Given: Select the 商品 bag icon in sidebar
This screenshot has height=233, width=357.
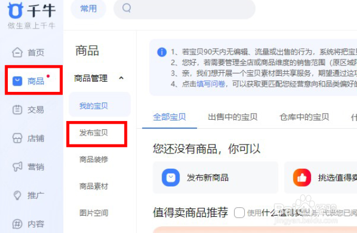Looking at the screenshot, I should (x=17, y=81).
